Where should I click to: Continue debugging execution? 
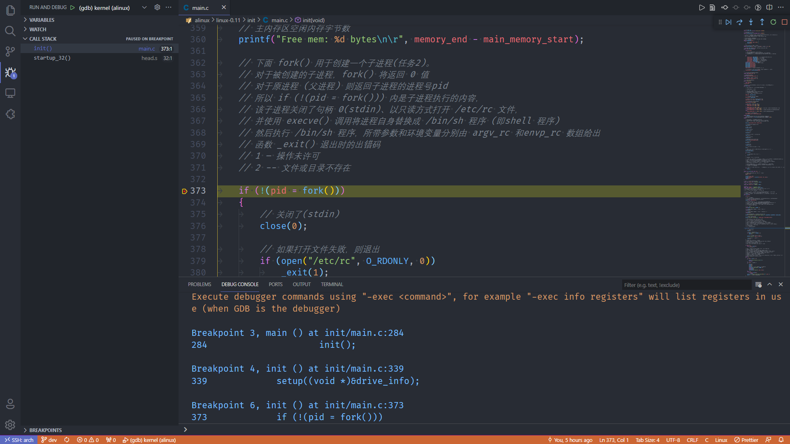click(x=728, y=22)
